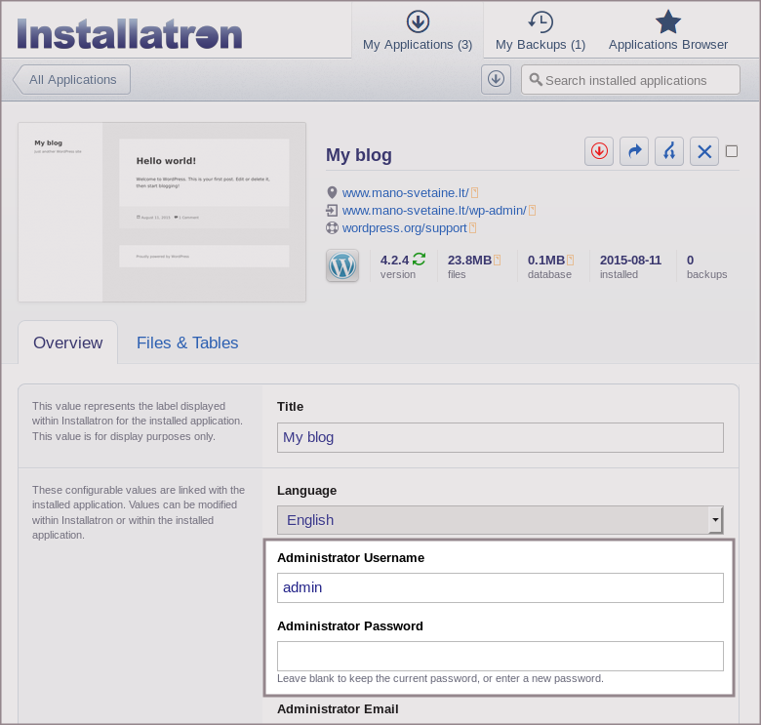Open the My Applications (3) tab
Screen dimensions: 761x725
417,31
